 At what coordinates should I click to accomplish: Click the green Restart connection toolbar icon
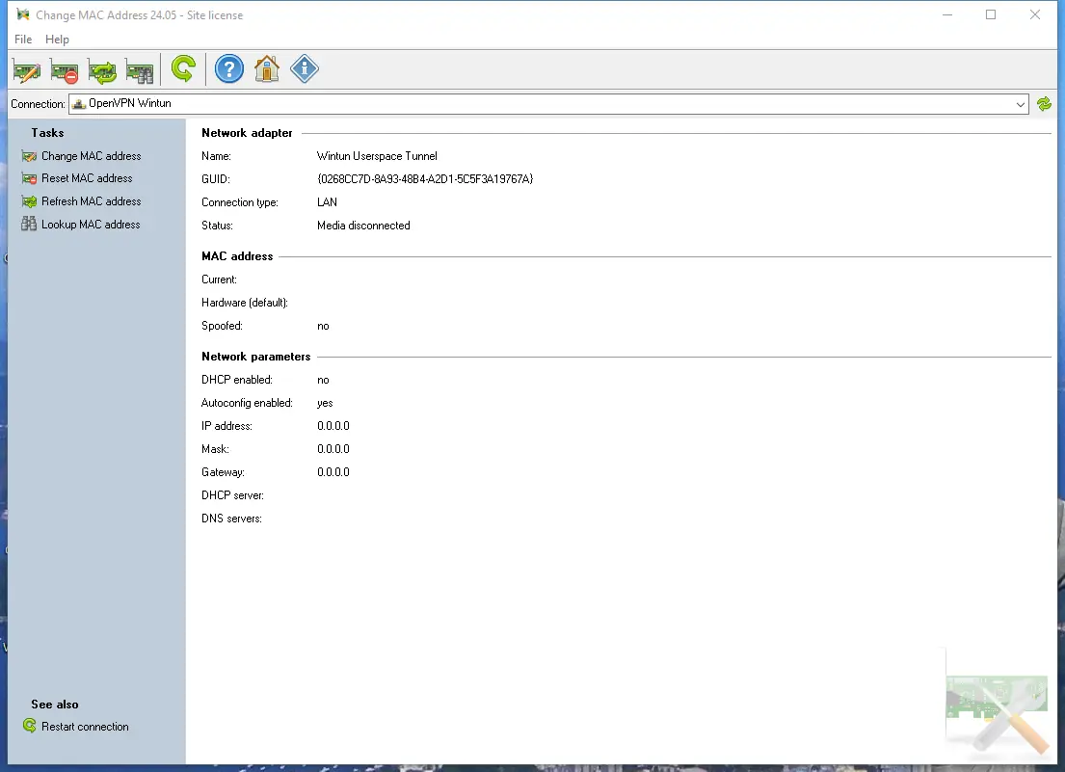pos(183,69)
